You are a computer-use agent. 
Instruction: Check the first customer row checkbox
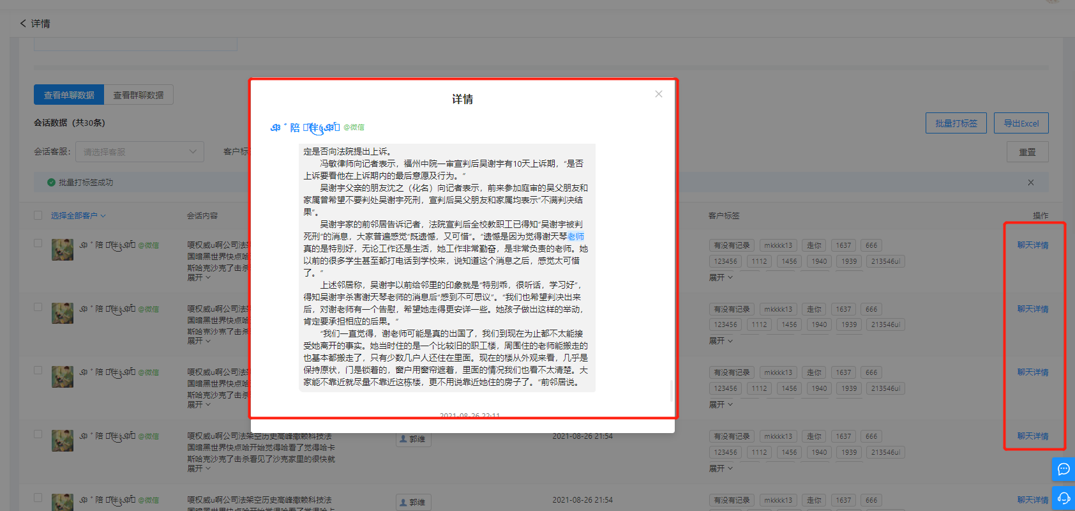38,243
